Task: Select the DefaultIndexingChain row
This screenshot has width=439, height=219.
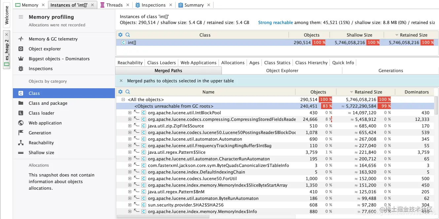Action: (x=275, y=172)
